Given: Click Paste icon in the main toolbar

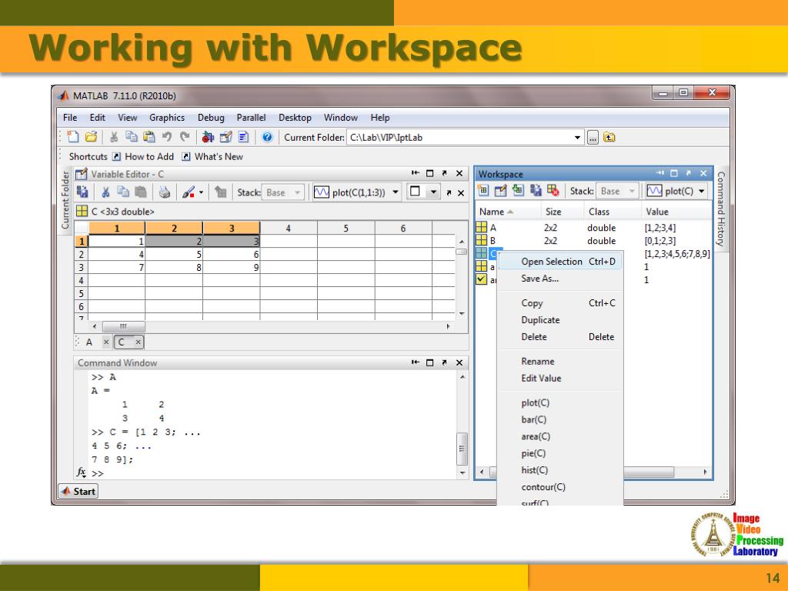Looking at the screenshot, I should point(149,137).
